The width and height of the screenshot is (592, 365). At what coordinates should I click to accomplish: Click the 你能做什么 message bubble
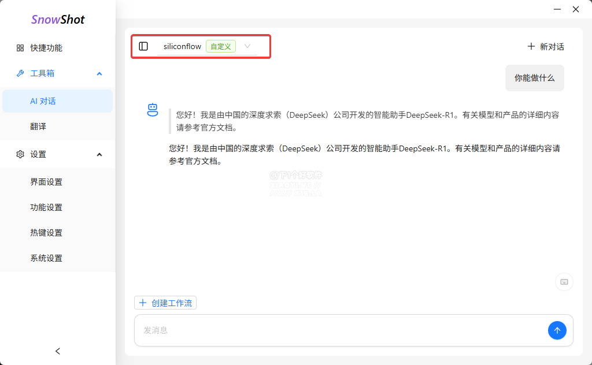click(x=535, y=78)
